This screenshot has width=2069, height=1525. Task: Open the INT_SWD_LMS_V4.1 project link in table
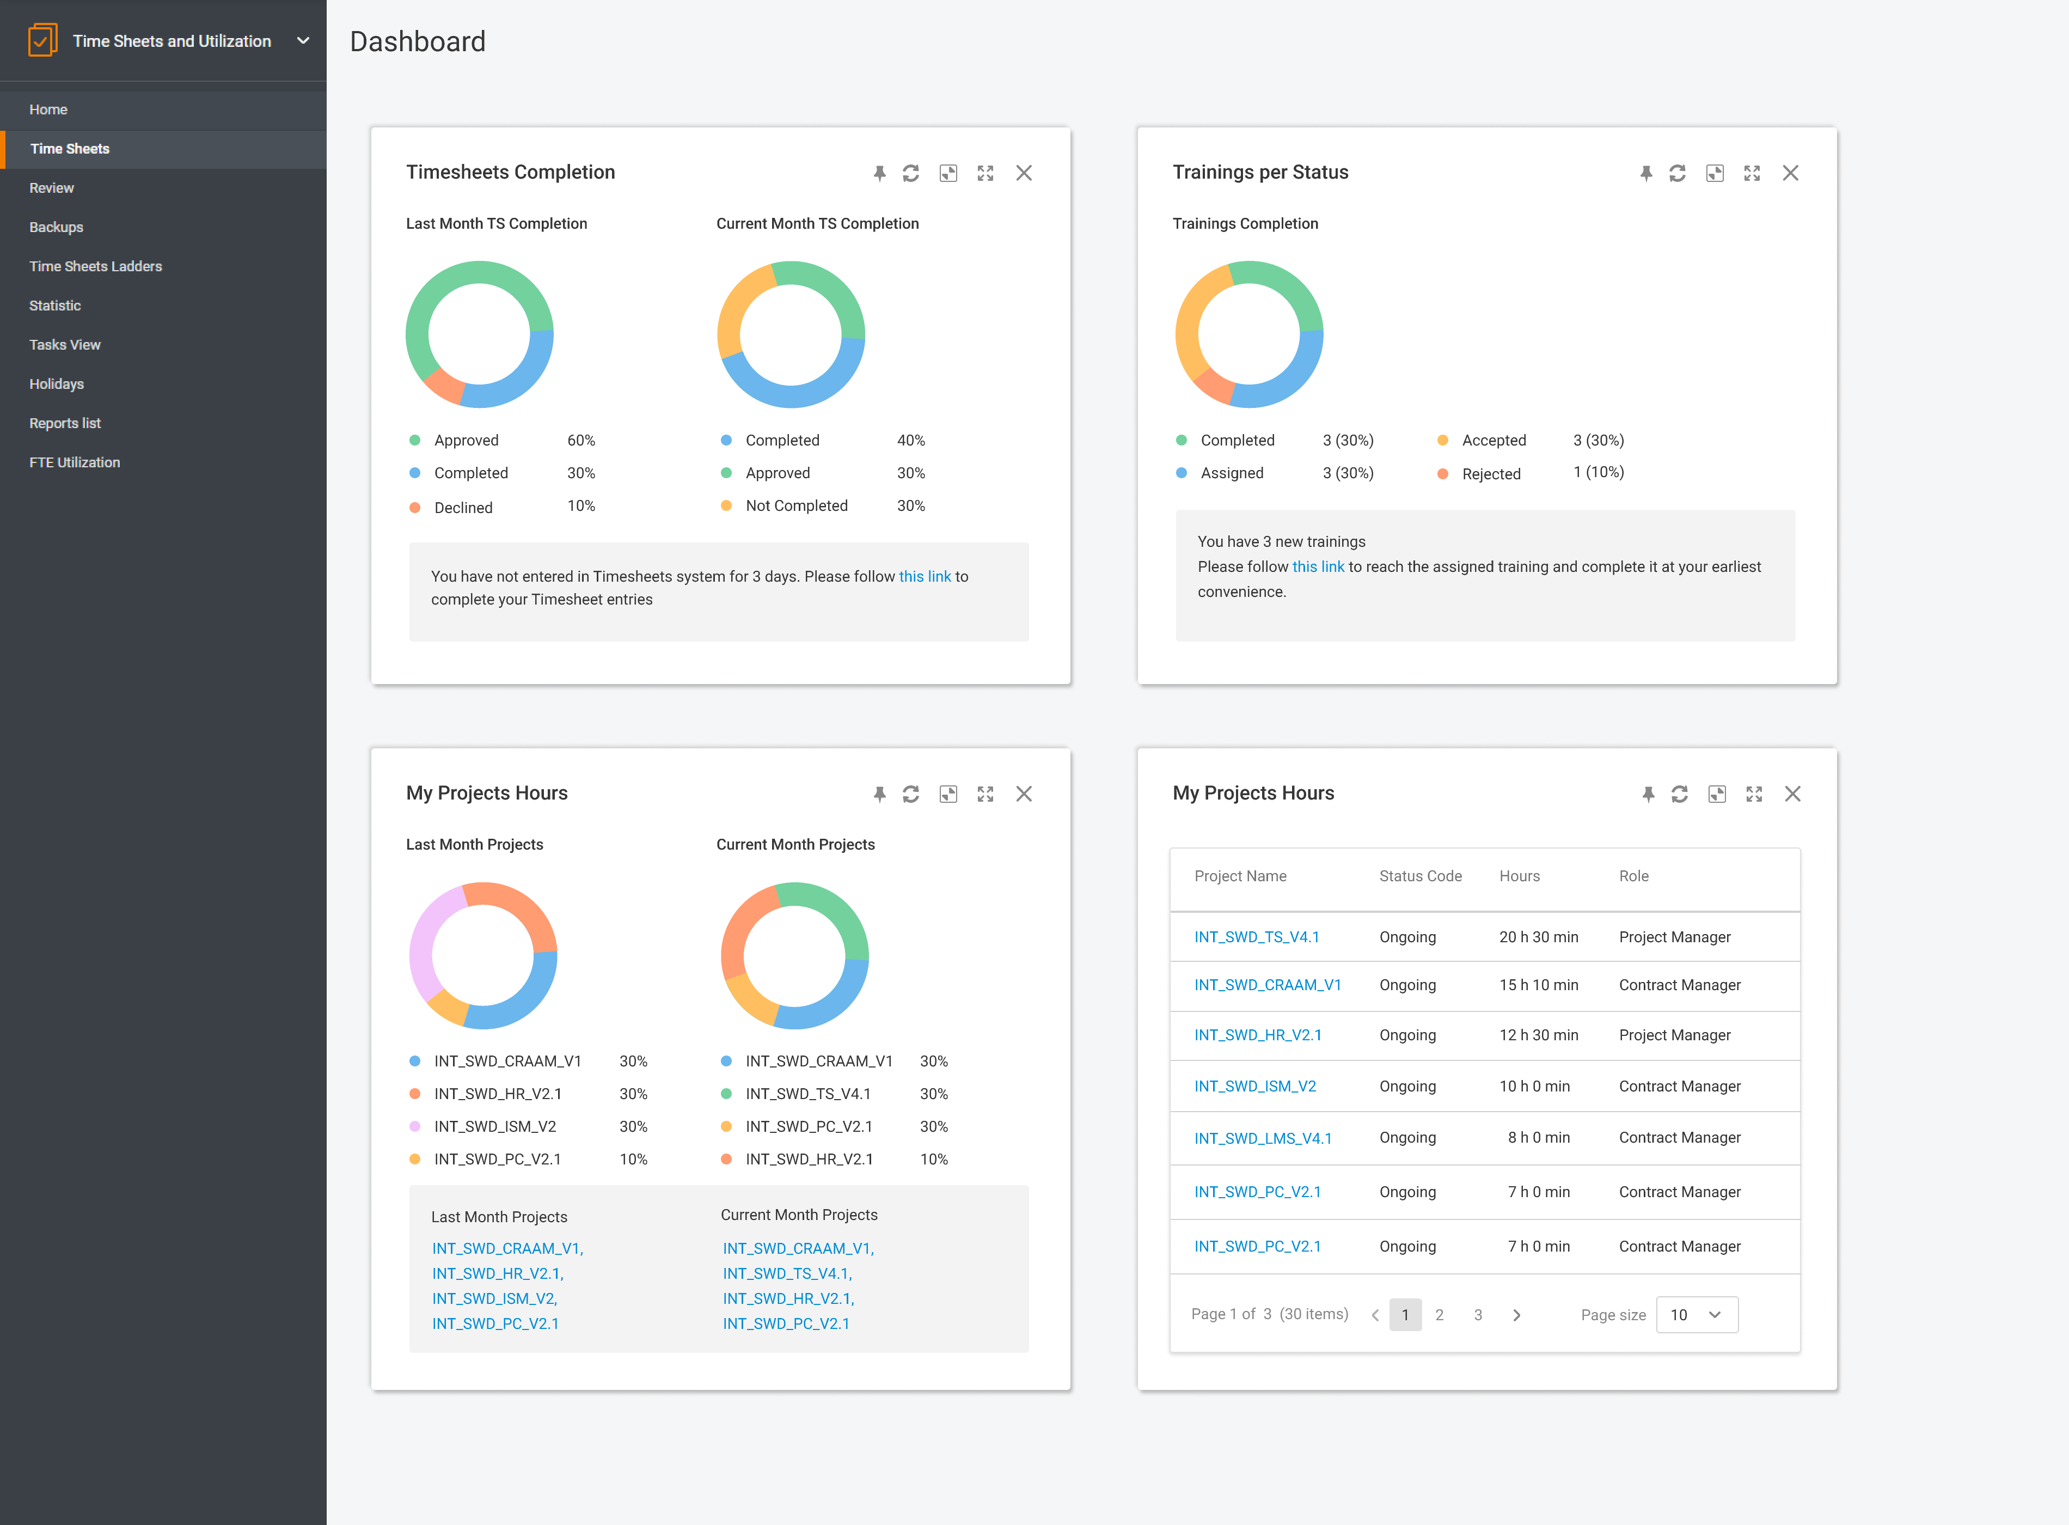[x=1263, y=1138]
